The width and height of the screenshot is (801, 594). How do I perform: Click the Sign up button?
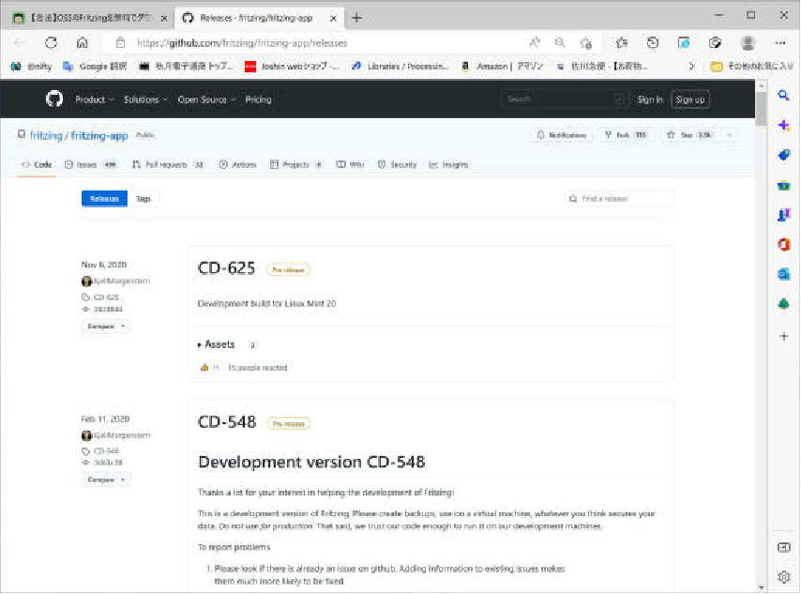coord(690,99)
